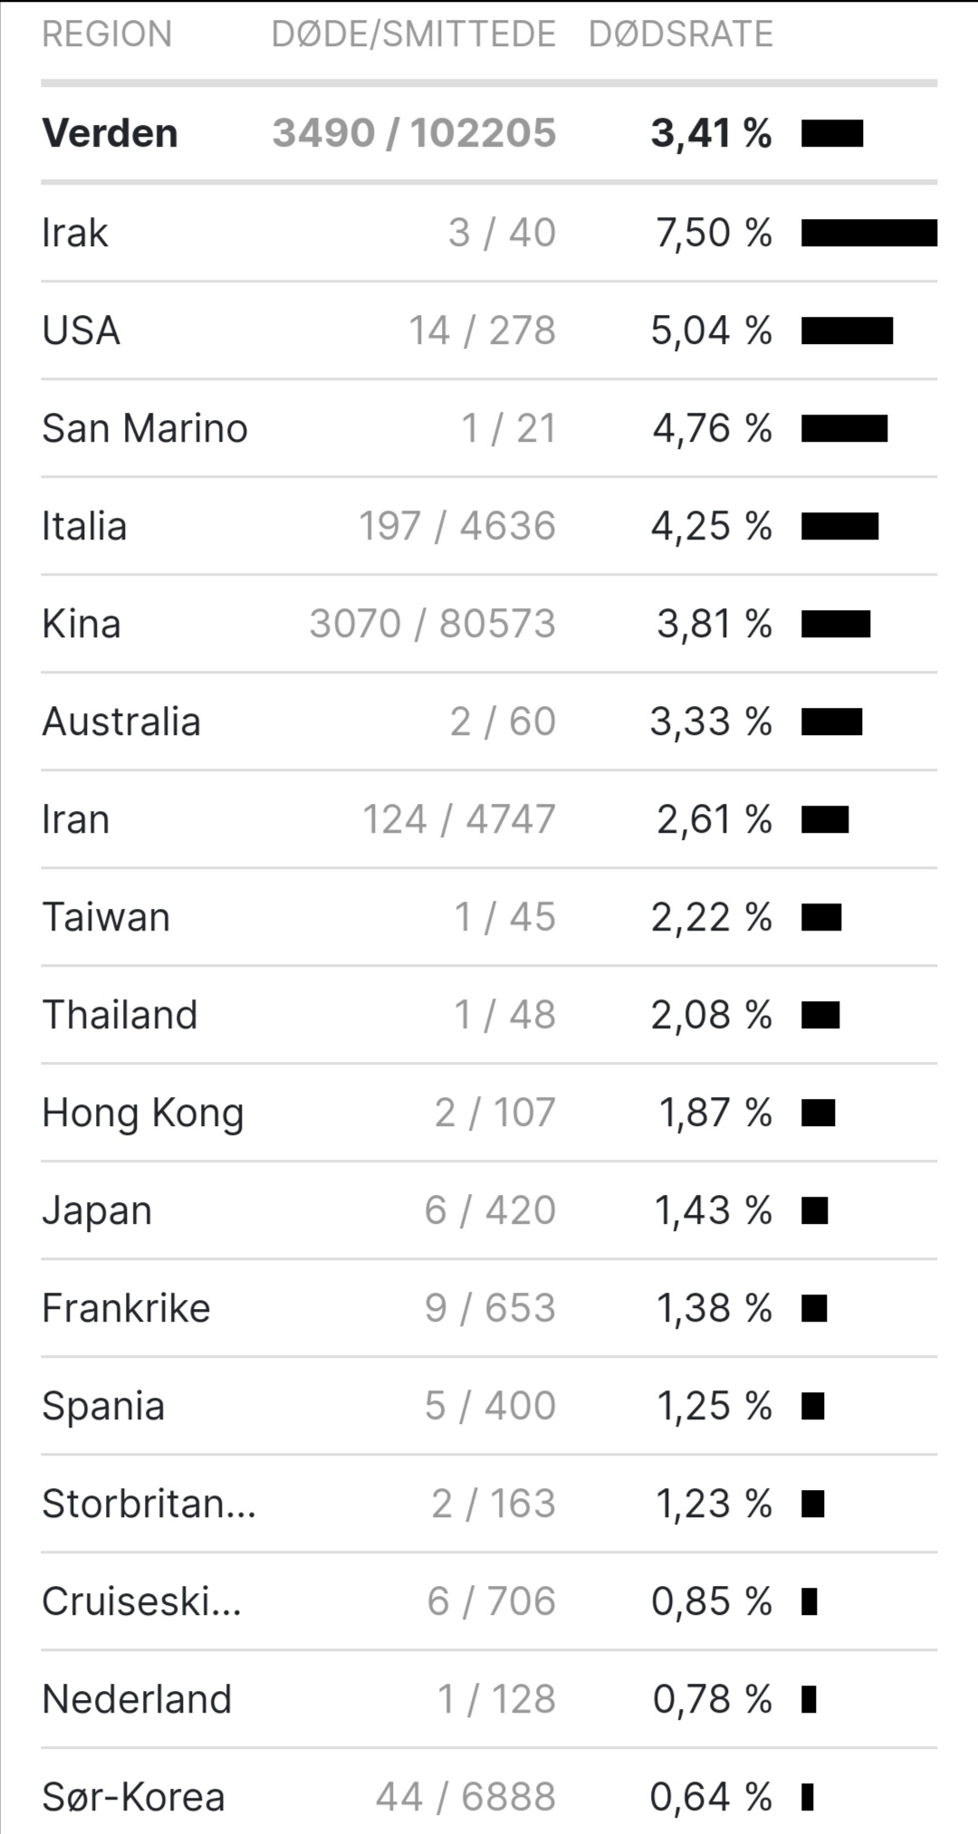Image resolution: width=978 pixels, height=1834 pixels.
Task: Select the Japan region name
Action: point(97,1212)
